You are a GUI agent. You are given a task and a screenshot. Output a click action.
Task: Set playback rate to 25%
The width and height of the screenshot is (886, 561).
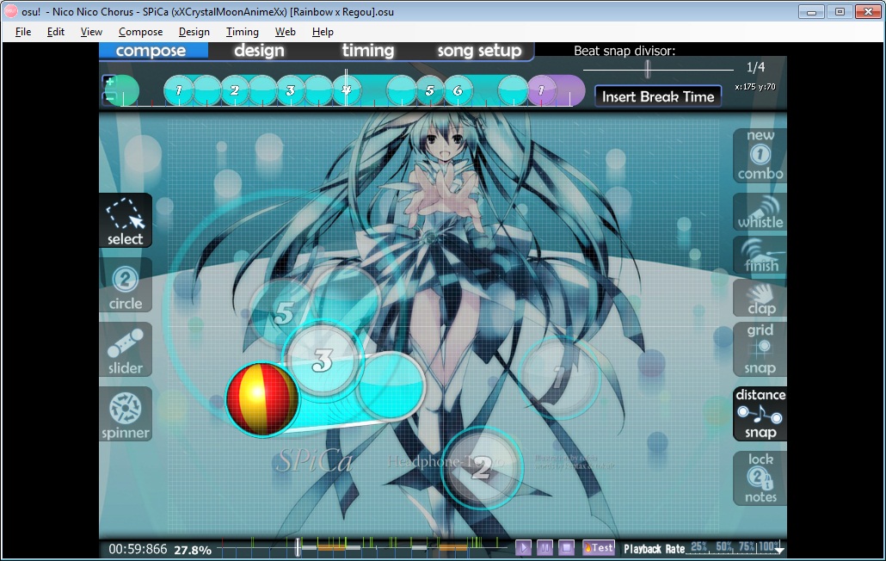click(699, 546)
